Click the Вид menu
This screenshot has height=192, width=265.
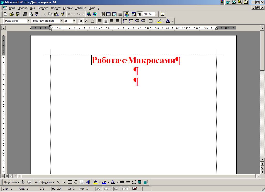click(32, 8)
